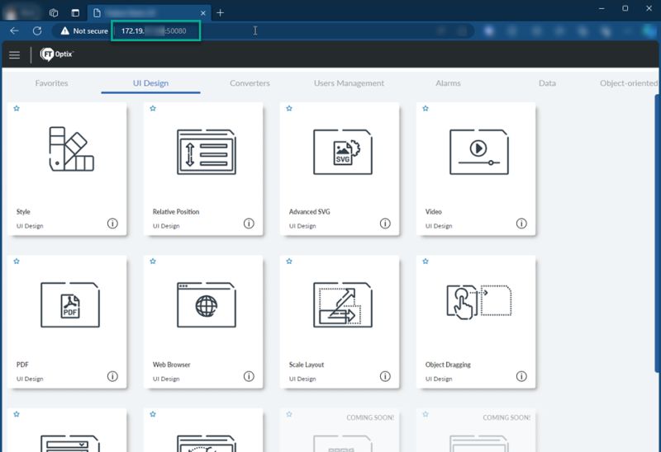This screenshot has height=452, width=661.
Task: Close the current browser tab
Action: pyautogui.click(x=202, y=13)
